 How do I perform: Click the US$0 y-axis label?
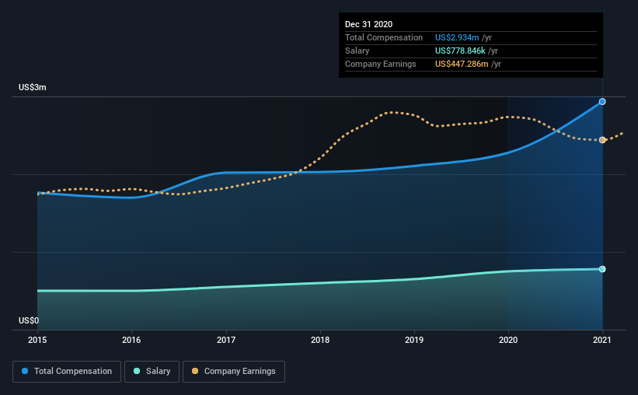[29, 321]
